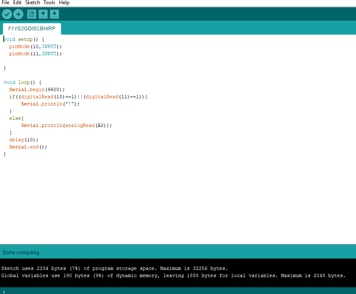Verify the sketch using the checkmark icon
356x294 pixels.
click(7, 14)
